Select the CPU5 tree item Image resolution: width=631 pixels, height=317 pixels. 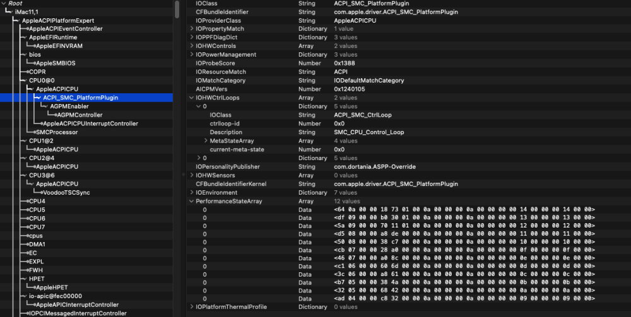tap(37, 210)
